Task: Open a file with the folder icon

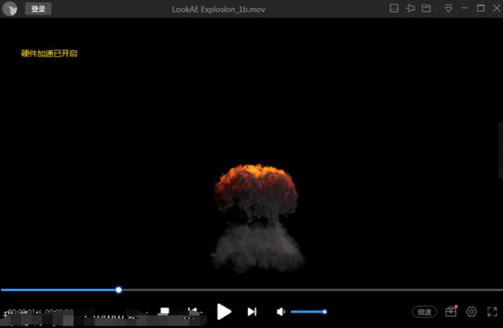Action: (426, 8)
